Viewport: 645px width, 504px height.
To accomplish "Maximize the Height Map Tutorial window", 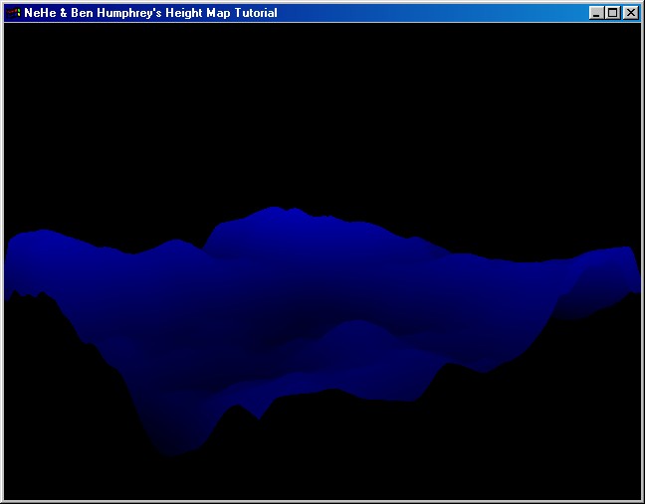I will tap(613, 13).
